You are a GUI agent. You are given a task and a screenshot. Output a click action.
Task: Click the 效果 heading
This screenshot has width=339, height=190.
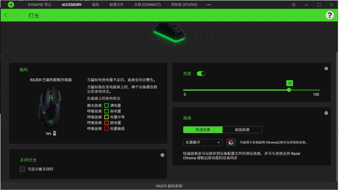click(187, 118)
